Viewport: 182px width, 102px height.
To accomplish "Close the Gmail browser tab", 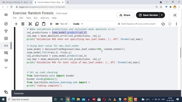I will click(31, 2).
